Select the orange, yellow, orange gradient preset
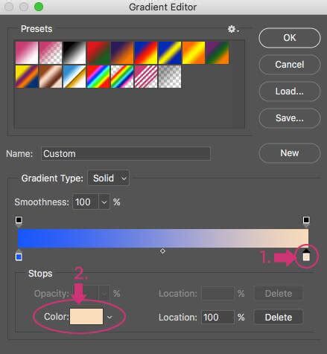 (x=194, y=53)
